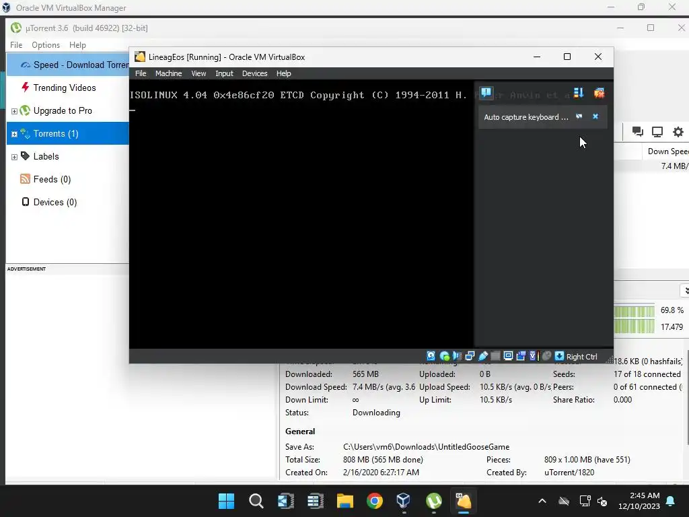
Task: Click the network adapter indicator in VM status bar
Action: tap(470, 356)
